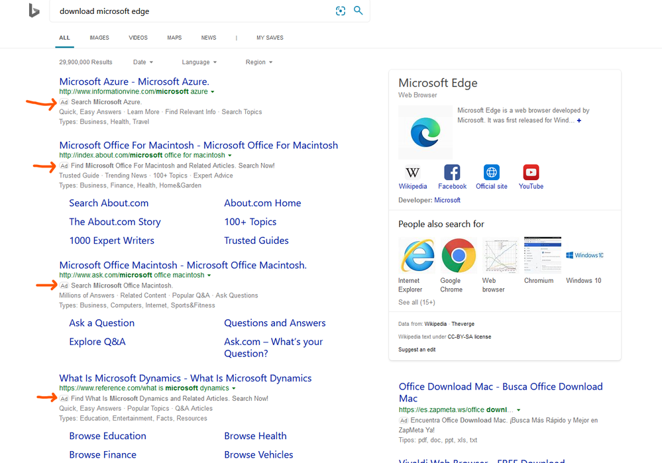Open the Date filter dropdown
This screenshot has width=662, height=463.
coord(143,62)
